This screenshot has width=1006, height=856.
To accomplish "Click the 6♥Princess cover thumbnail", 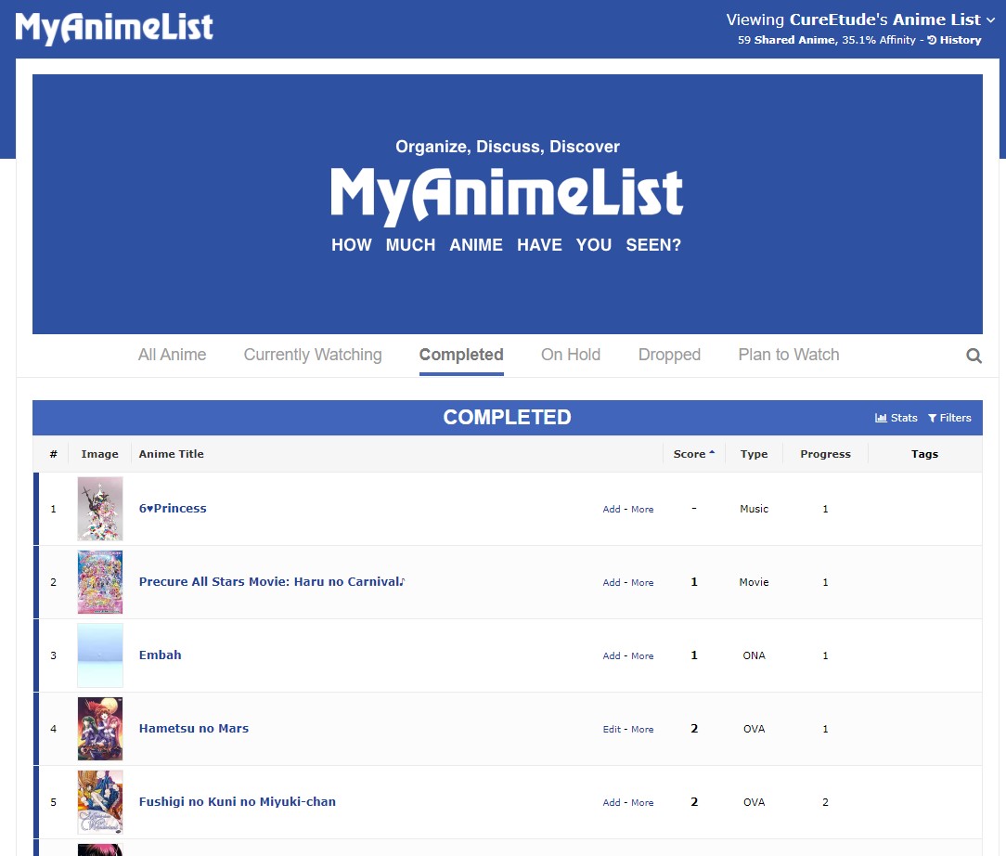I will tap(99, 509).
